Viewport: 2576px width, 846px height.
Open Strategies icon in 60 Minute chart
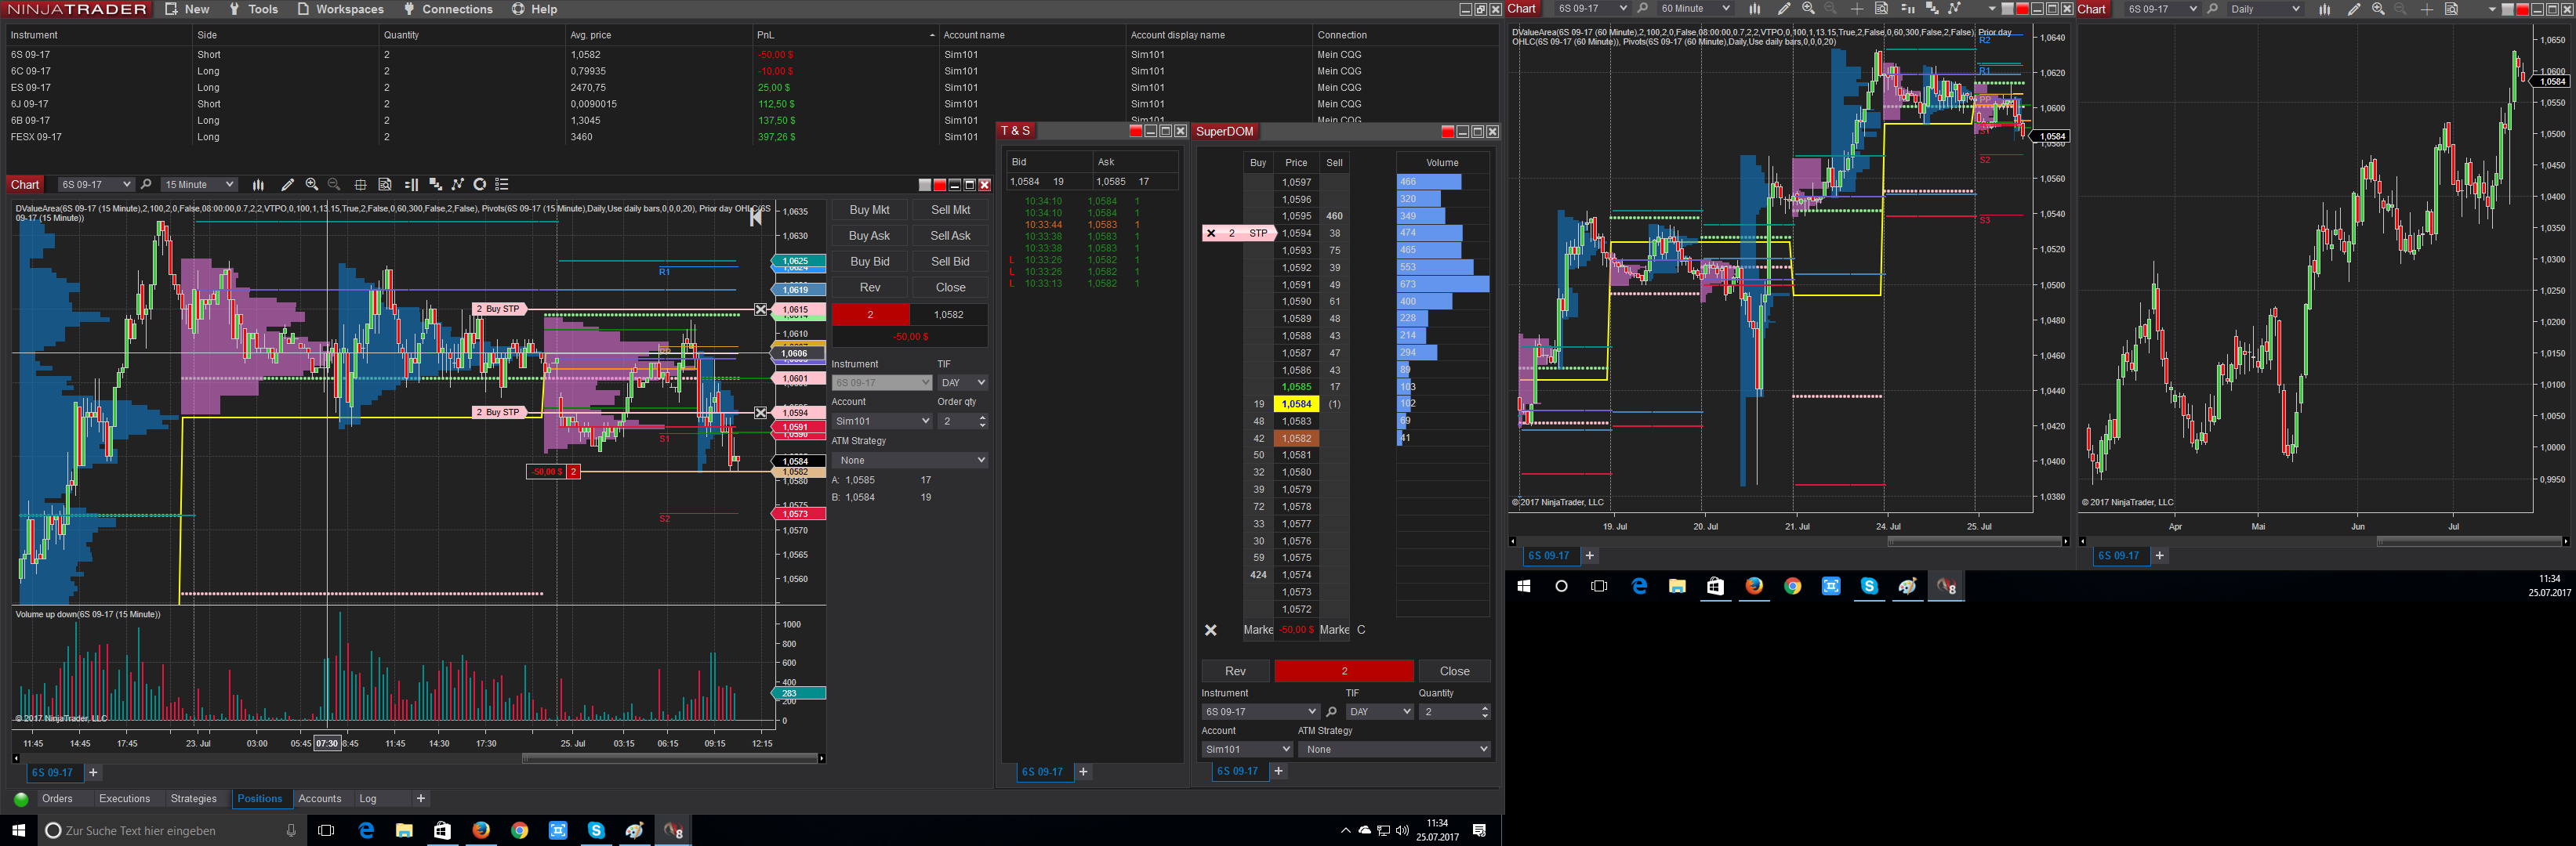[1954, 9]
